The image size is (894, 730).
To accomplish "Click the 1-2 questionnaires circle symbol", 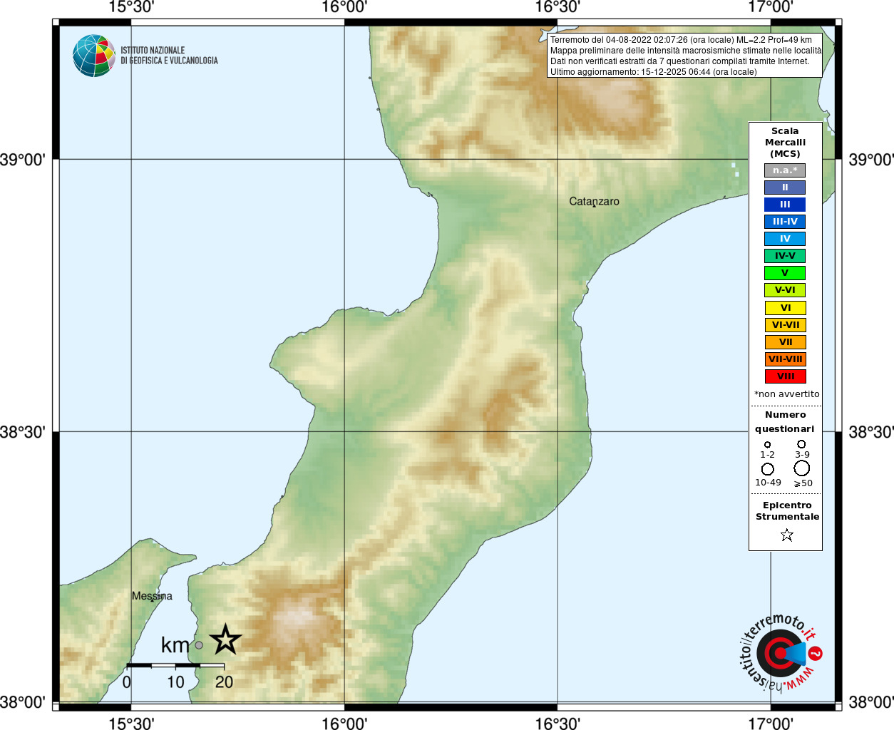I will pyautogui.click(x=768, y=444).
